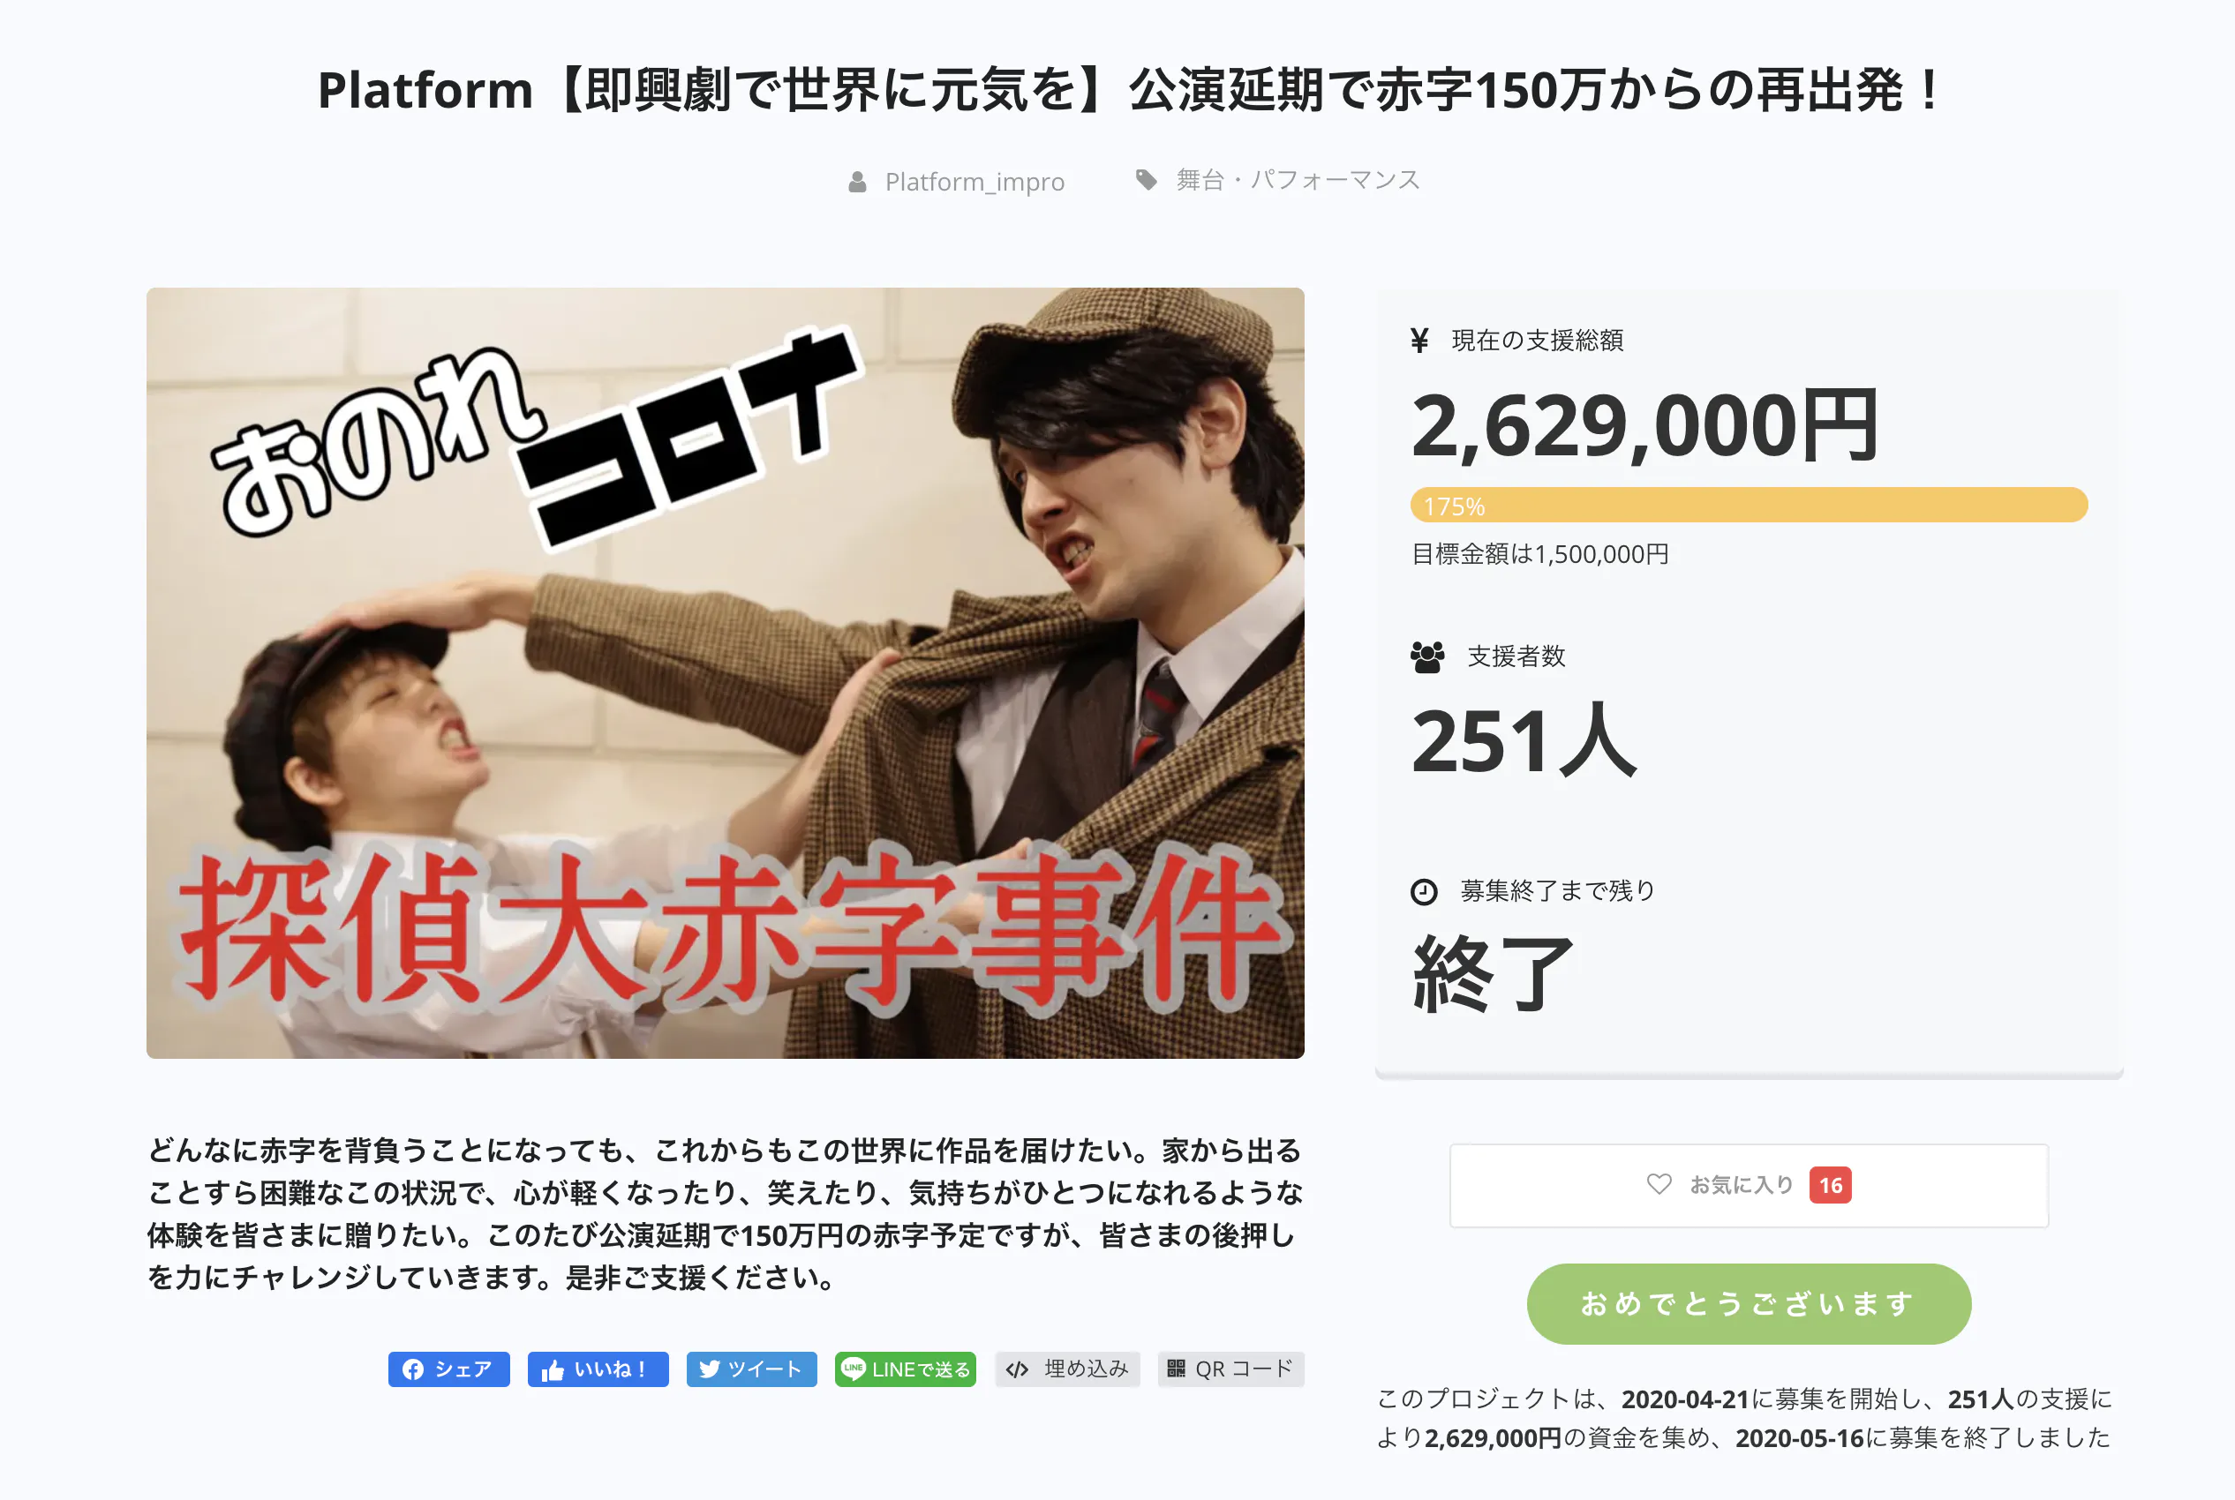Viewport: 2235px width, 1500px height.
Task: Open the Platform_impro author link
Action: [974, 181]
